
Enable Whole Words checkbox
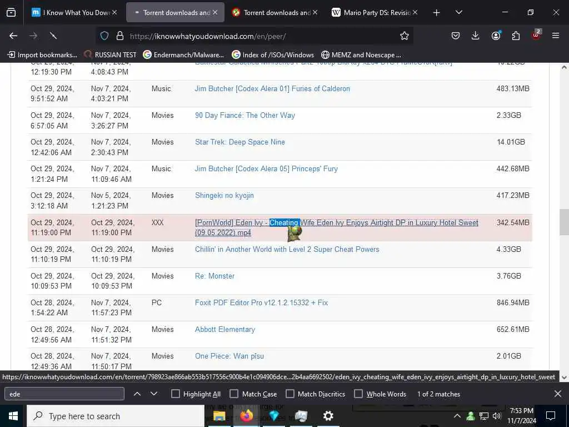[x=358, y=394]
